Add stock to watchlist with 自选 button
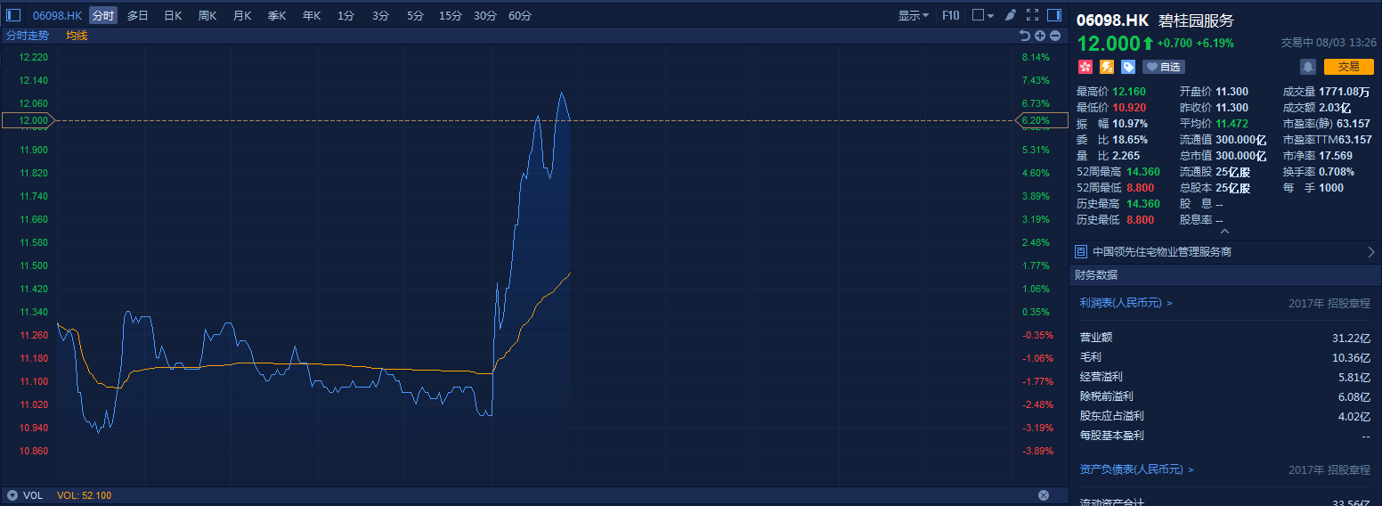 pos(1164,67)
